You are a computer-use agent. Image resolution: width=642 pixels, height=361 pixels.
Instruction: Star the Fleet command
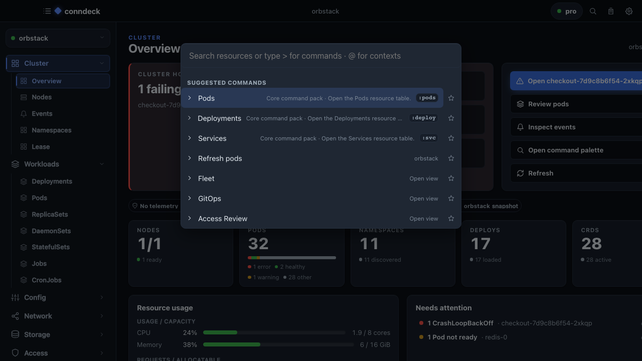tap(451, 178)
